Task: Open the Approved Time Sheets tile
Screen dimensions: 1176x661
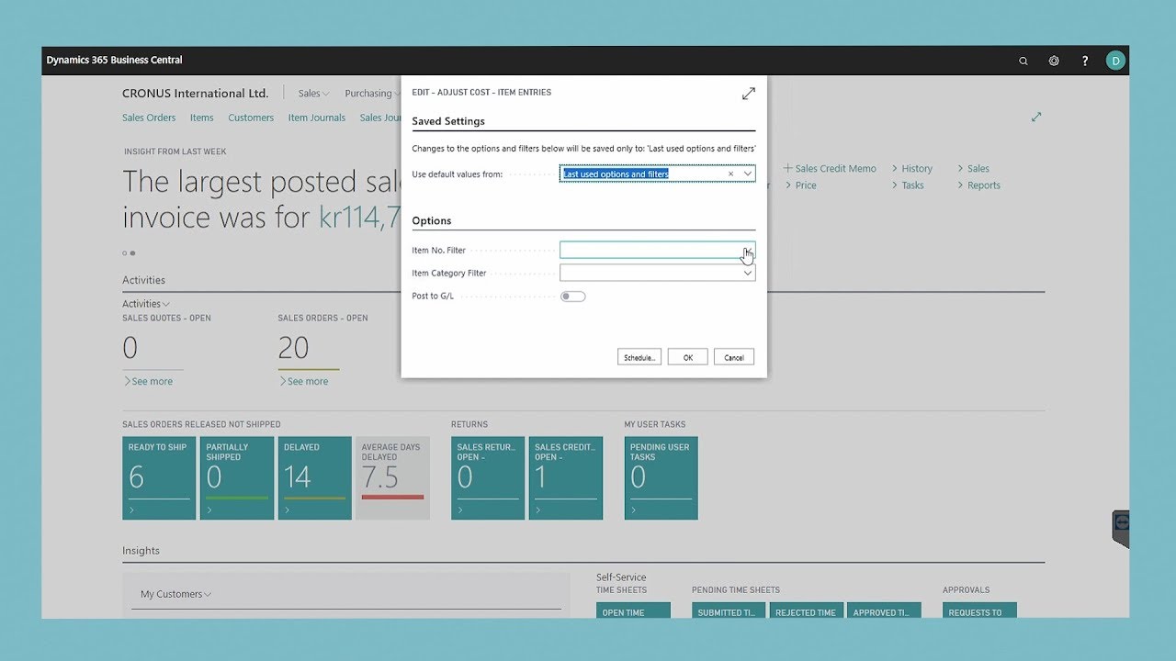Action: click(x=885, y=611)
